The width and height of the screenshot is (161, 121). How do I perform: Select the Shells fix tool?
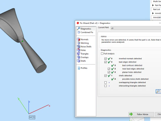pos(82,61)
